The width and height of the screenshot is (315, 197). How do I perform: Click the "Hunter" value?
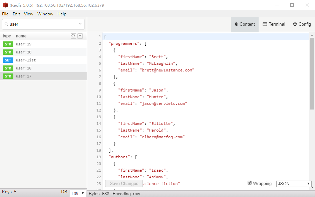156,97
